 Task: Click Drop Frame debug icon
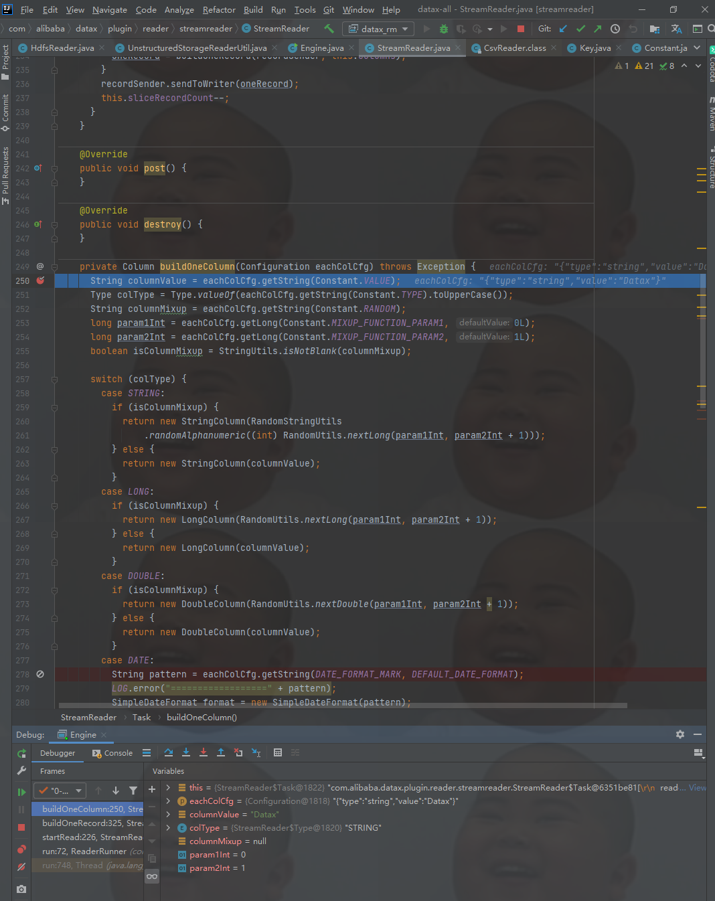(238, 752)
